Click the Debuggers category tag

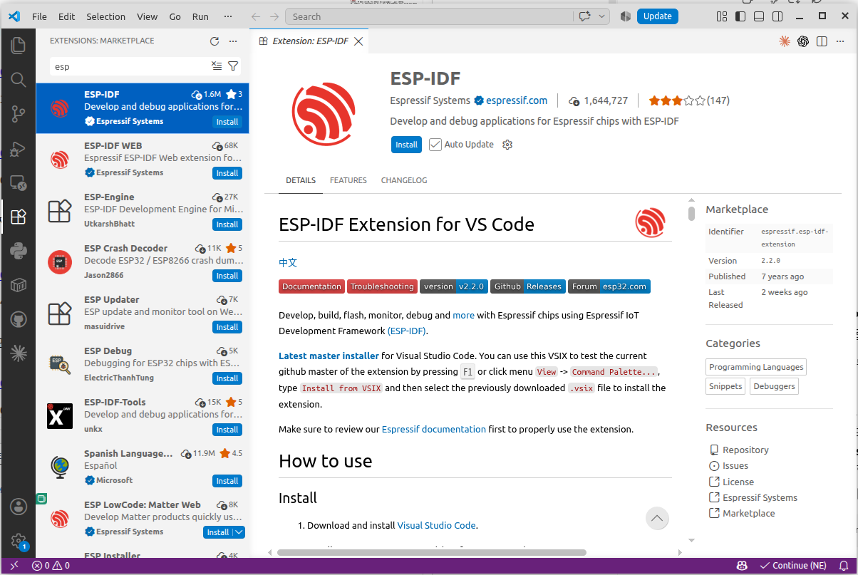pyautogui.click(x=774, y=386)
